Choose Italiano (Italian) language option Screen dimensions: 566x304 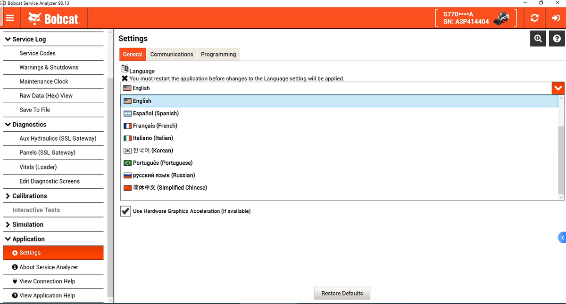[153, 138]
